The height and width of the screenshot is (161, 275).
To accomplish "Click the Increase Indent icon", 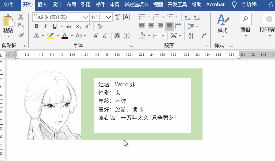I will 197,17.
